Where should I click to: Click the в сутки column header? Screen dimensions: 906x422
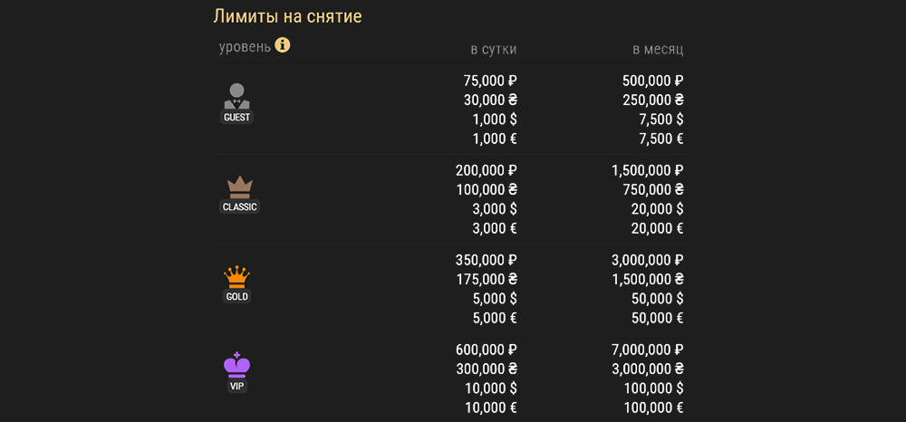click(x=493, y=49)
